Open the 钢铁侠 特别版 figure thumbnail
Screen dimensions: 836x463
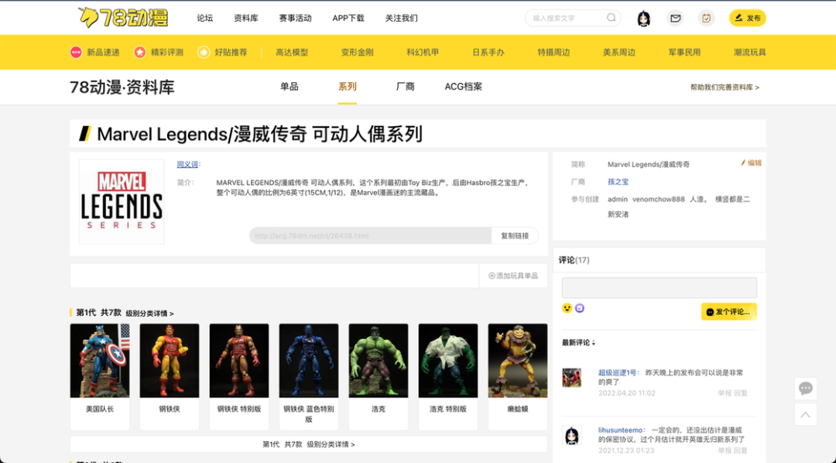tap(239, 361)
